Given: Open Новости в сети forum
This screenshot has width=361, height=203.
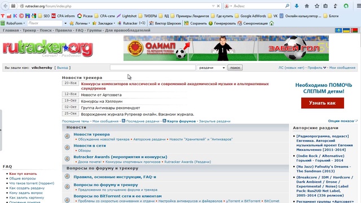Looking at the screenshot, I should [90, 145].
